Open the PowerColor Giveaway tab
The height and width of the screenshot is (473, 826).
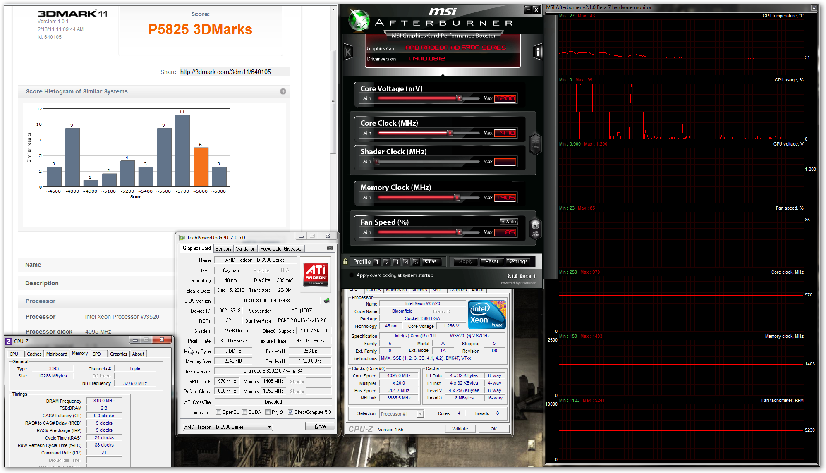(282, 249)
